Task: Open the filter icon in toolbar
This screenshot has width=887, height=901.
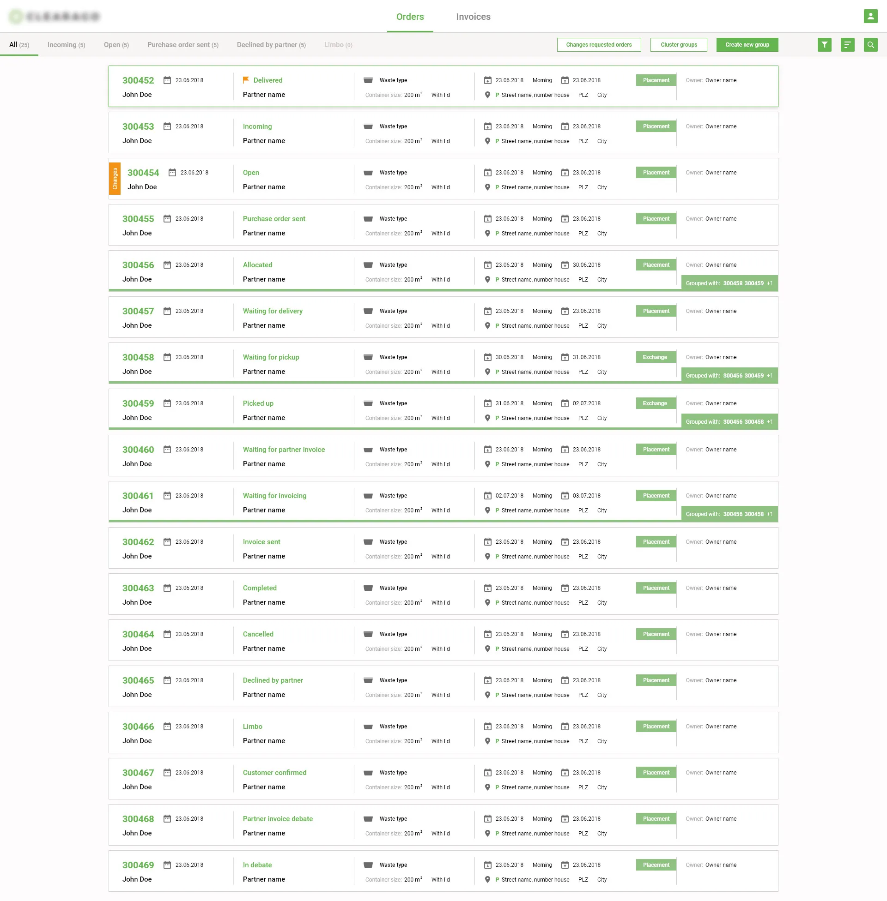Action: (824, 45)
